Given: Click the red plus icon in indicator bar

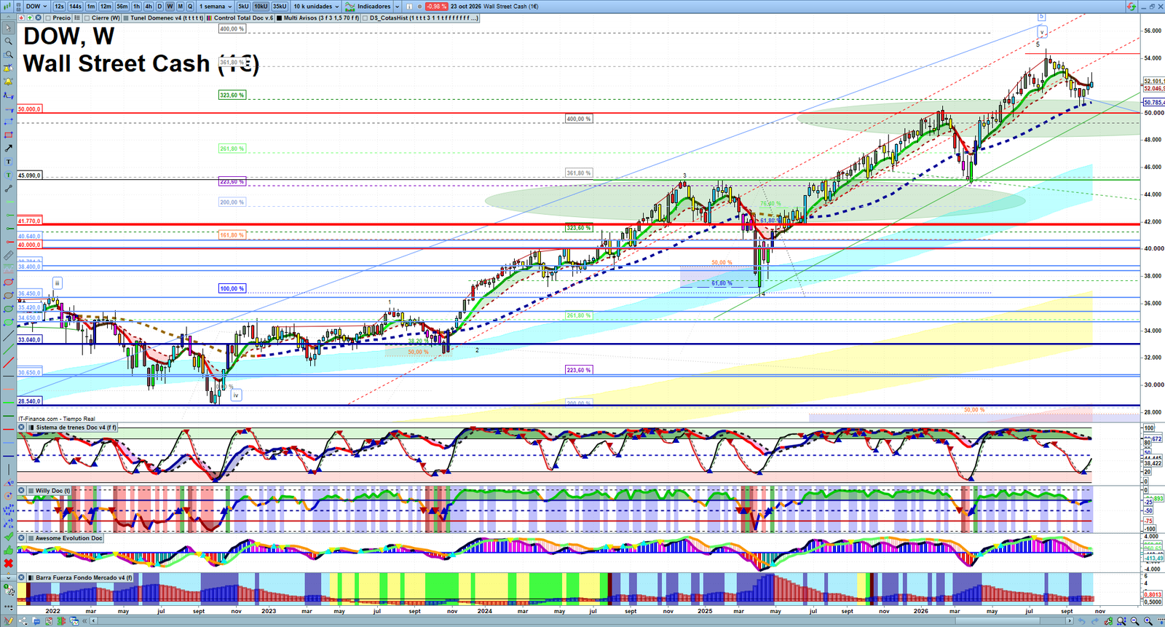Looking at the screenshot, I should pos(22,17).
